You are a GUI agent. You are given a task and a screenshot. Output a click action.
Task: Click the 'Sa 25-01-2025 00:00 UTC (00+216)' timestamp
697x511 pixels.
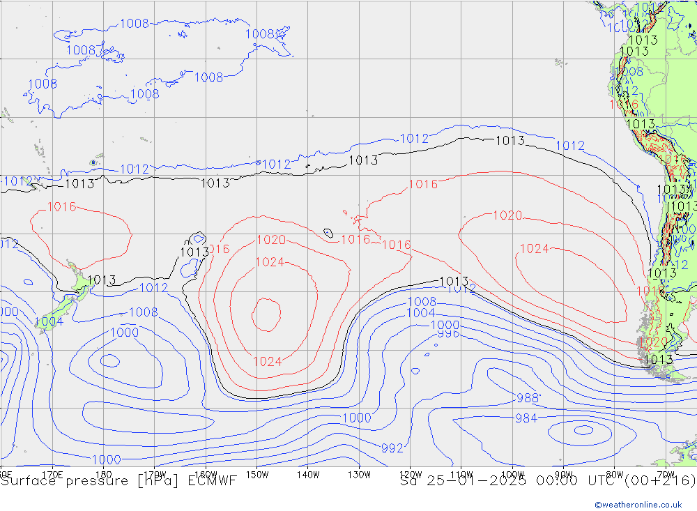point(548,481)
